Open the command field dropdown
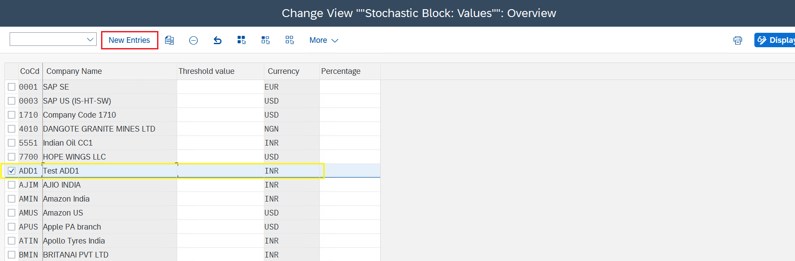The height and width of the screenshot is (261, 795). (x=90, y=40)
